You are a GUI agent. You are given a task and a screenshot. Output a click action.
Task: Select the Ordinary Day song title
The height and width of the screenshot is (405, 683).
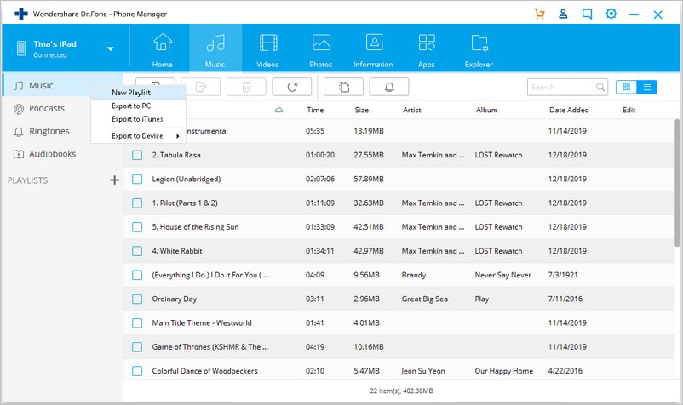(175, 299)
